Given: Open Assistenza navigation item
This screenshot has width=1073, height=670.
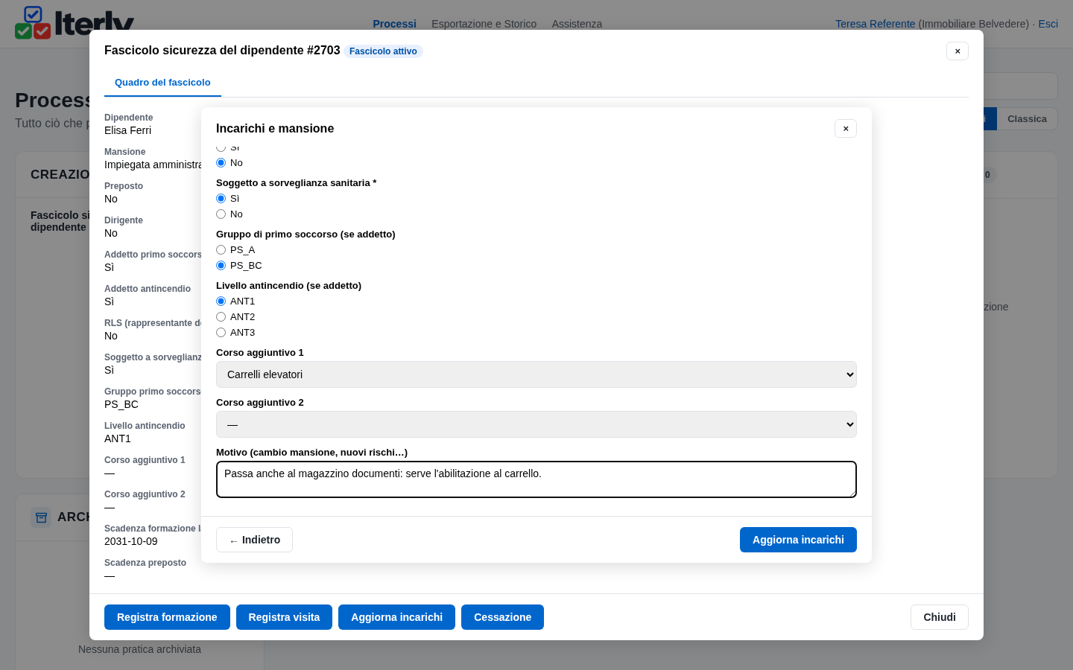Looking at the screenshot, I should coord(577,24).
